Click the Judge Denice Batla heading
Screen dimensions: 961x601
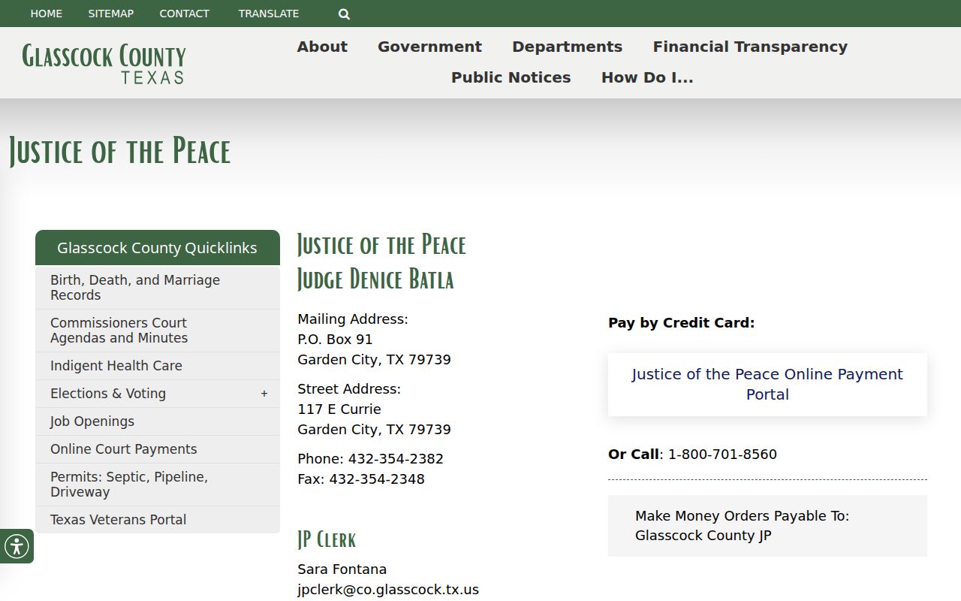tap(375, 279)
